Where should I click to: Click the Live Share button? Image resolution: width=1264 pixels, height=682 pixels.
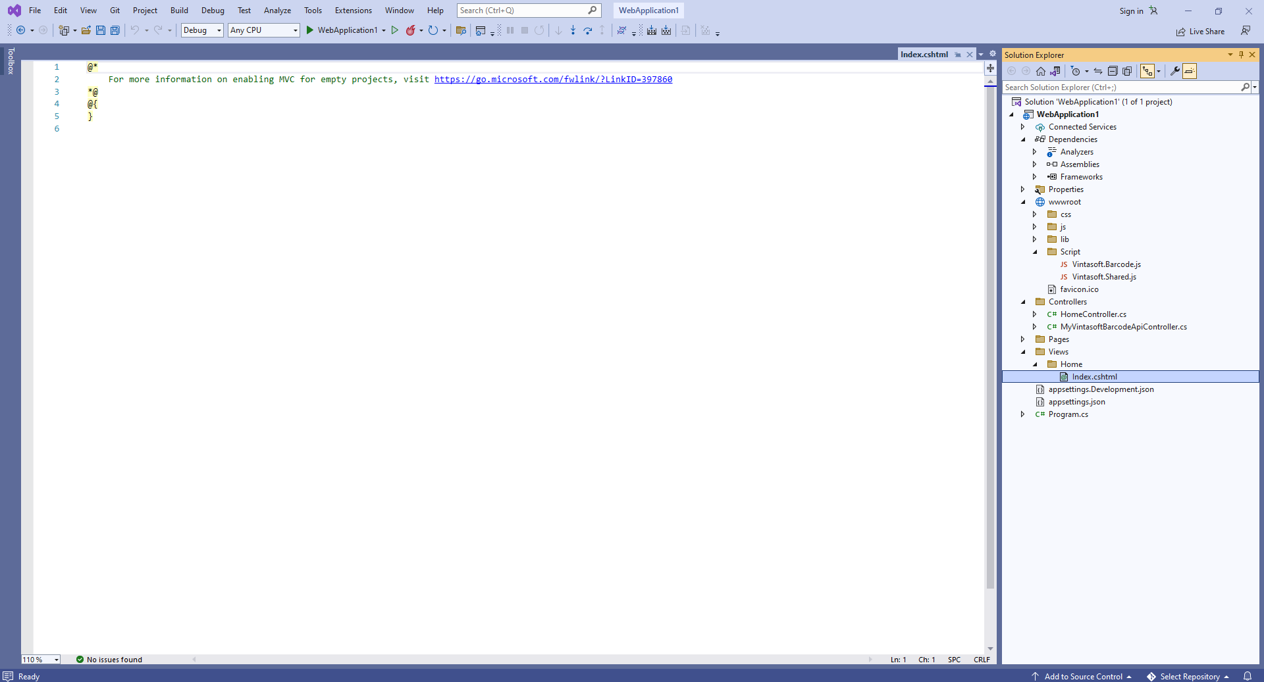pyautogui.click(x=1200, y=32)
